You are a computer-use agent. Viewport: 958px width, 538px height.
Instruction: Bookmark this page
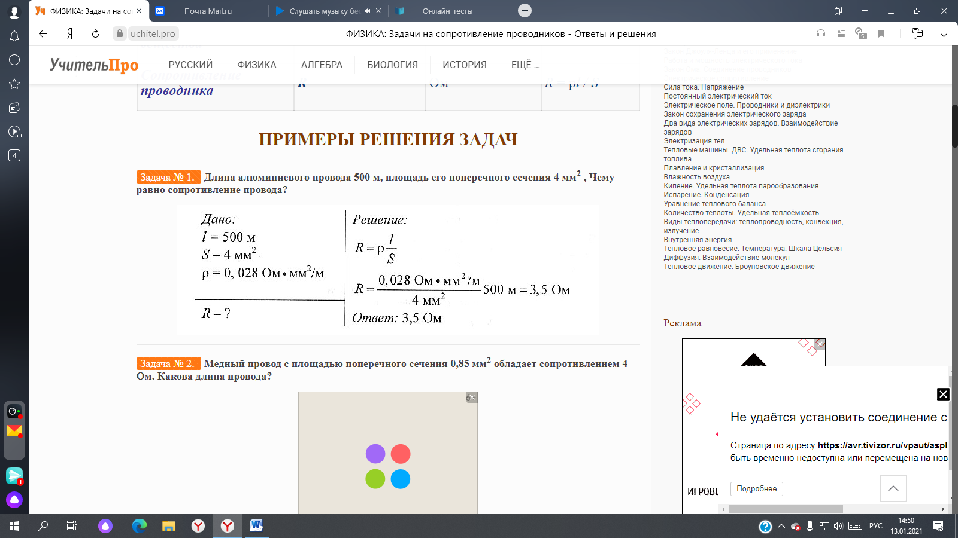click(x=881, y=34)
